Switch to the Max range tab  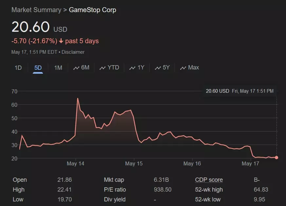189,68
